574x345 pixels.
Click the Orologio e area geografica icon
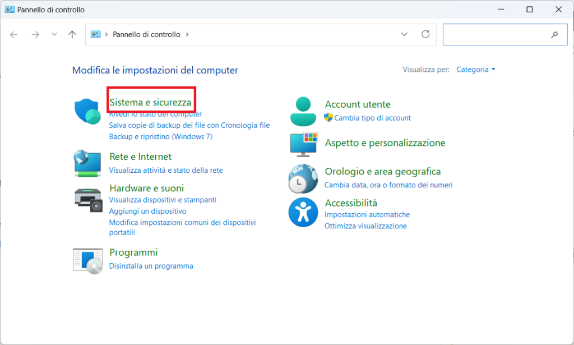[303, 178]
